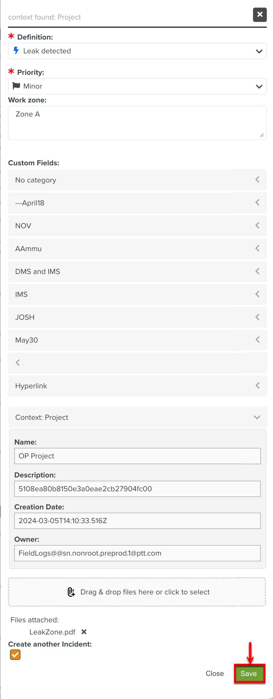Close the dialog with the X button
The height and width of the screenshot is (699, 273).
[260, 15]
